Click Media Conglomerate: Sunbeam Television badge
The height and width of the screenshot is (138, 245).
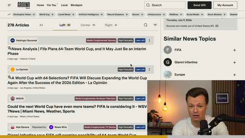click(95, 99)
